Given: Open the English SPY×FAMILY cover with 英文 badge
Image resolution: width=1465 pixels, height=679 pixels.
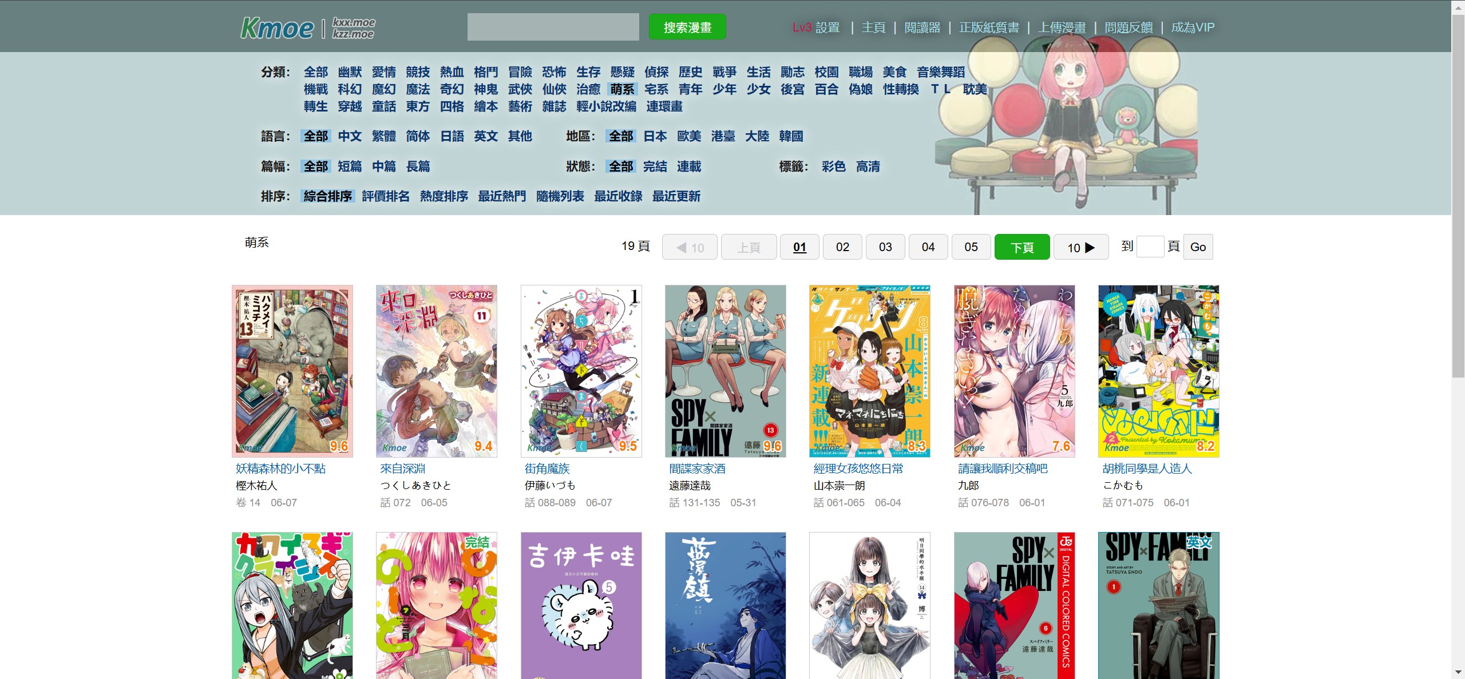Looking at the screenshot, I should click(x=1159, y=606).
